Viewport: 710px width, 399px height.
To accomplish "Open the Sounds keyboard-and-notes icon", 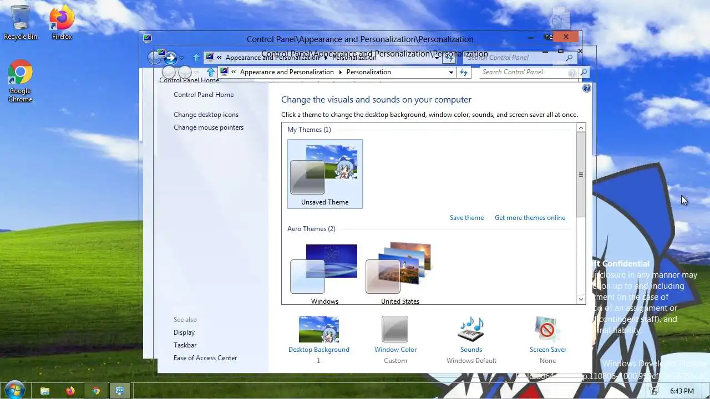I will (x=471, y=329).
